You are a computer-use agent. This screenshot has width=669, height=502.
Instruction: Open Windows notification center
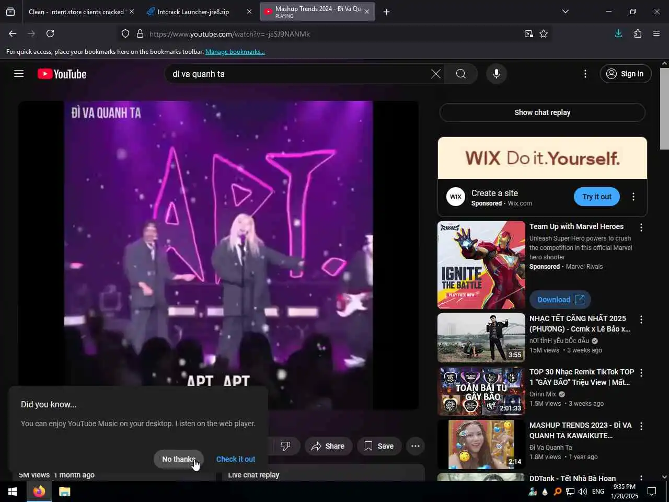[652, 492]
